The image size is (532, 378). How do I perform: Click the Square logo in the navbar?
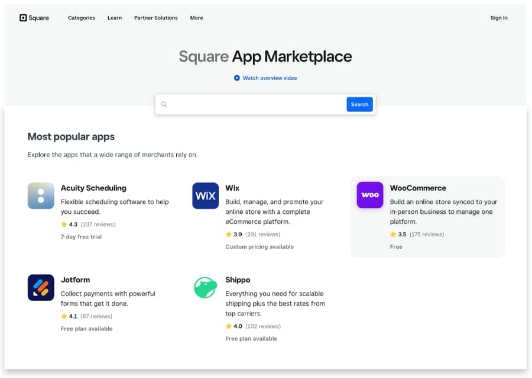tap(34, 18)
